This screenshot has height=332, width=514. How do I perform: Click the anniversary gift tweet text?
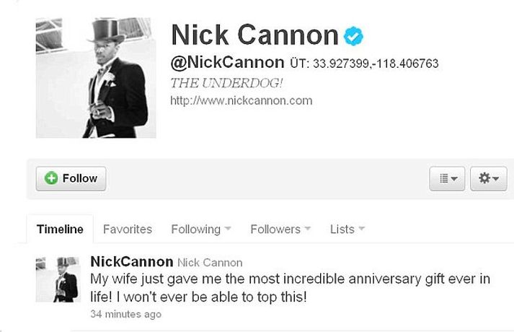click(291, 288)
